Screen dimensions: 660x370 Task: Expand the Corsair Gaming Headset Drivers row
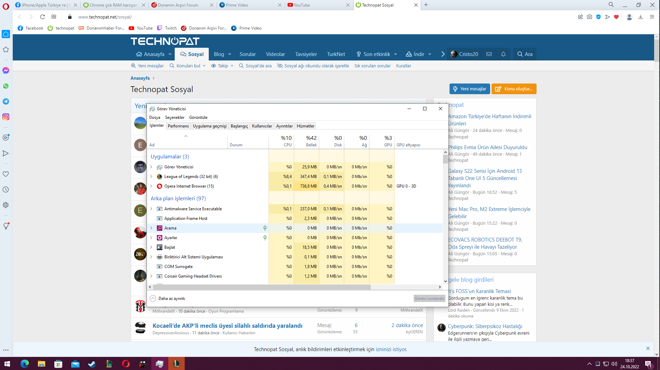pyautogui.click(x=151, y=276)
